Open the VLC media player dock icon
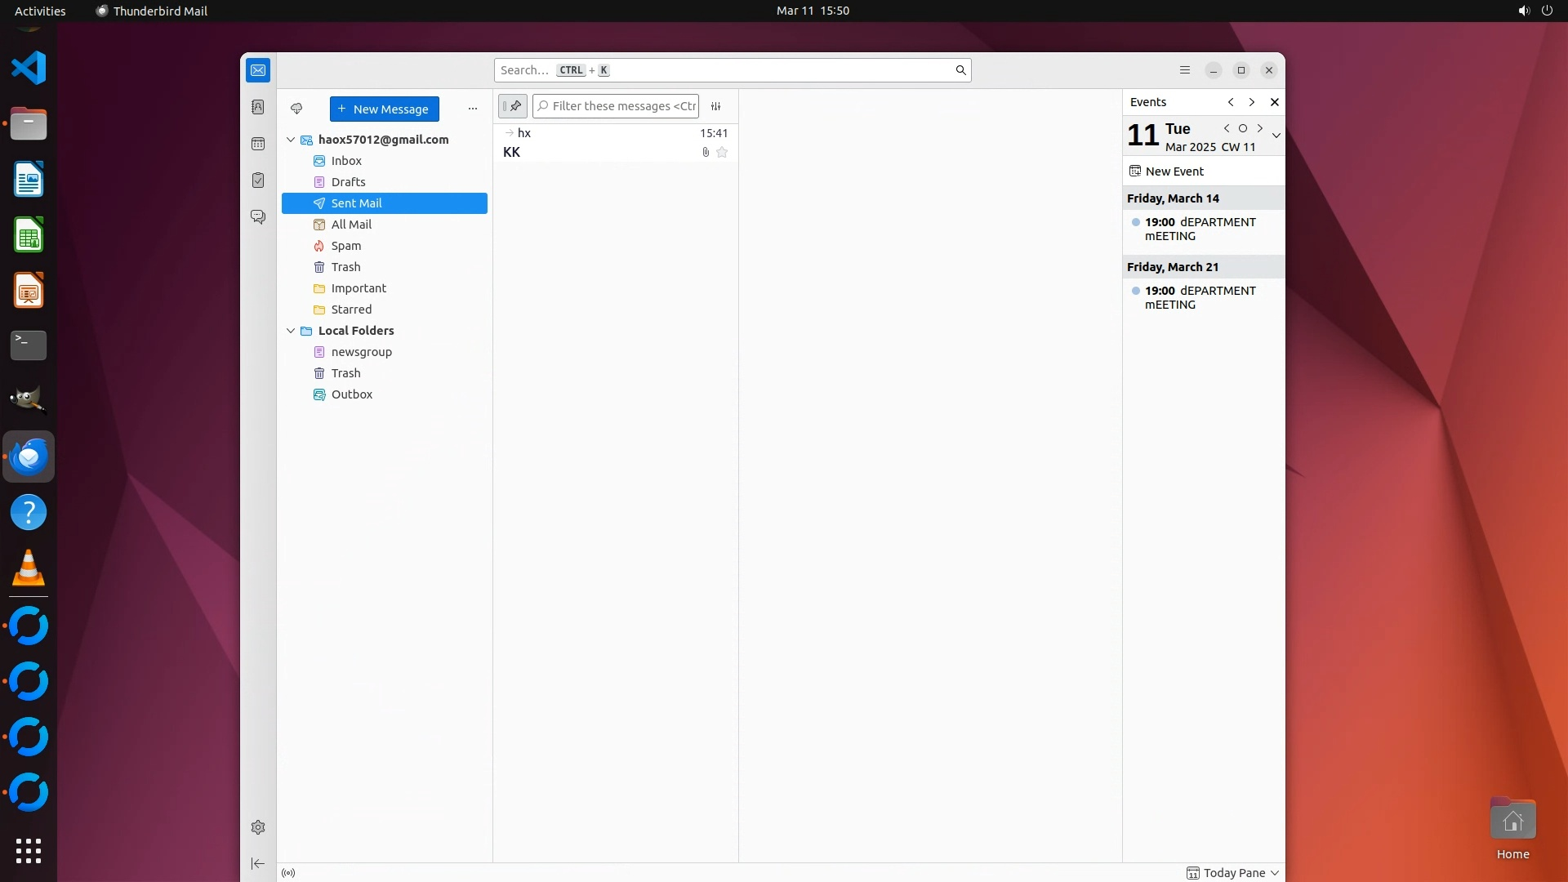 pyautogui.click(x=29, y=568)
